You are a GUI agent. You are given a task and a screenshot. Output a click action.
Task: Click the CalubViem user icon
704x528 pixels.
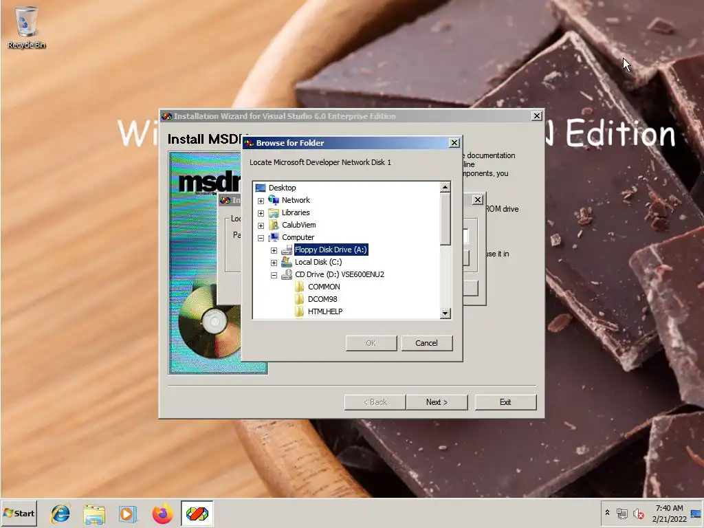(274, 225)
